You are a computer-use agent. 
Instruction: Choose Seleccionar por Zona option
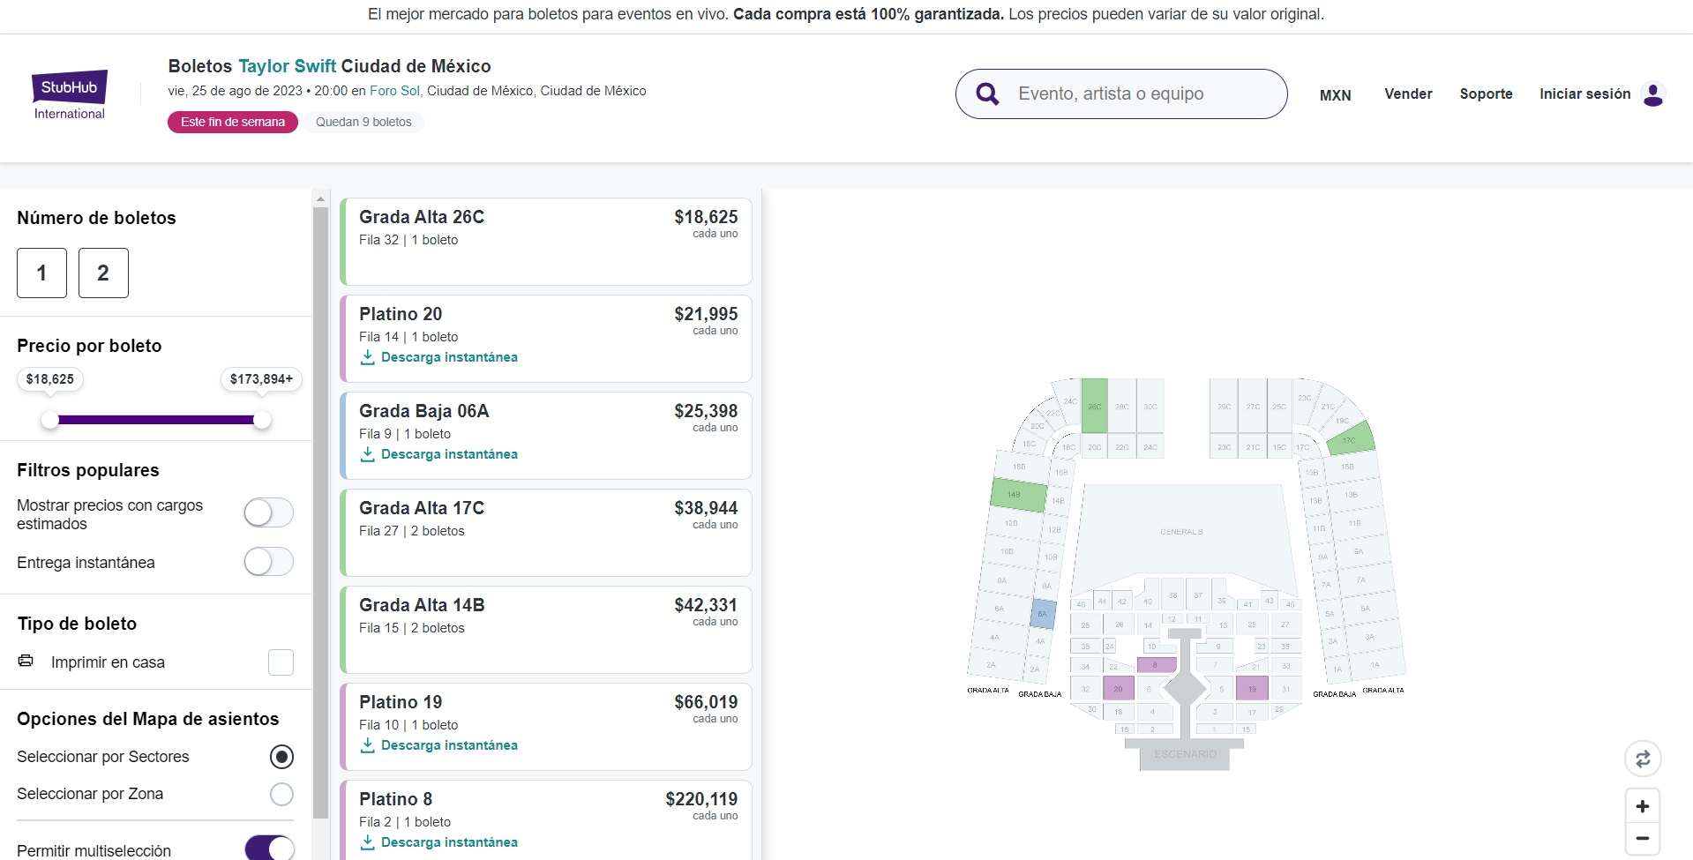tap(281, 794)
